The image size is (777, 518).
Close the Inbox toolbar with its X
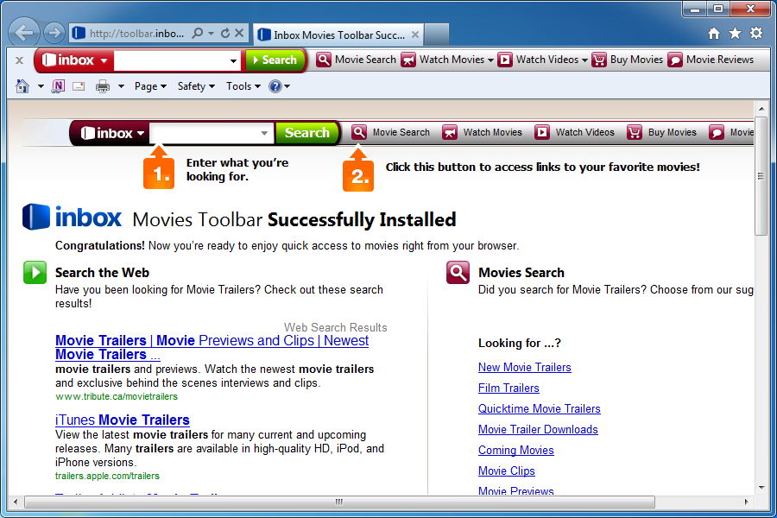[x=19, y=60]
